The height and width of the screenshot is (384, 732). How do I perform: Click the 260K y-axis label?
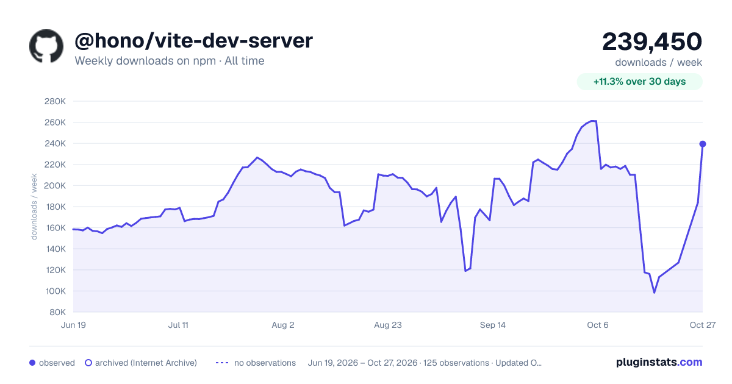point(55,123)
